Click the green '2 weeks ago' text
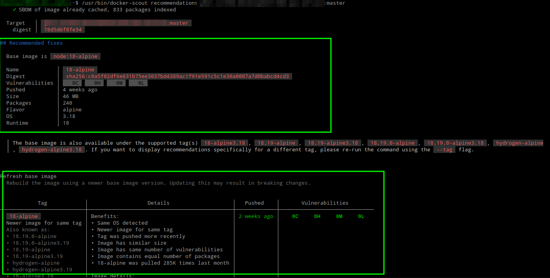 (256, 216)
